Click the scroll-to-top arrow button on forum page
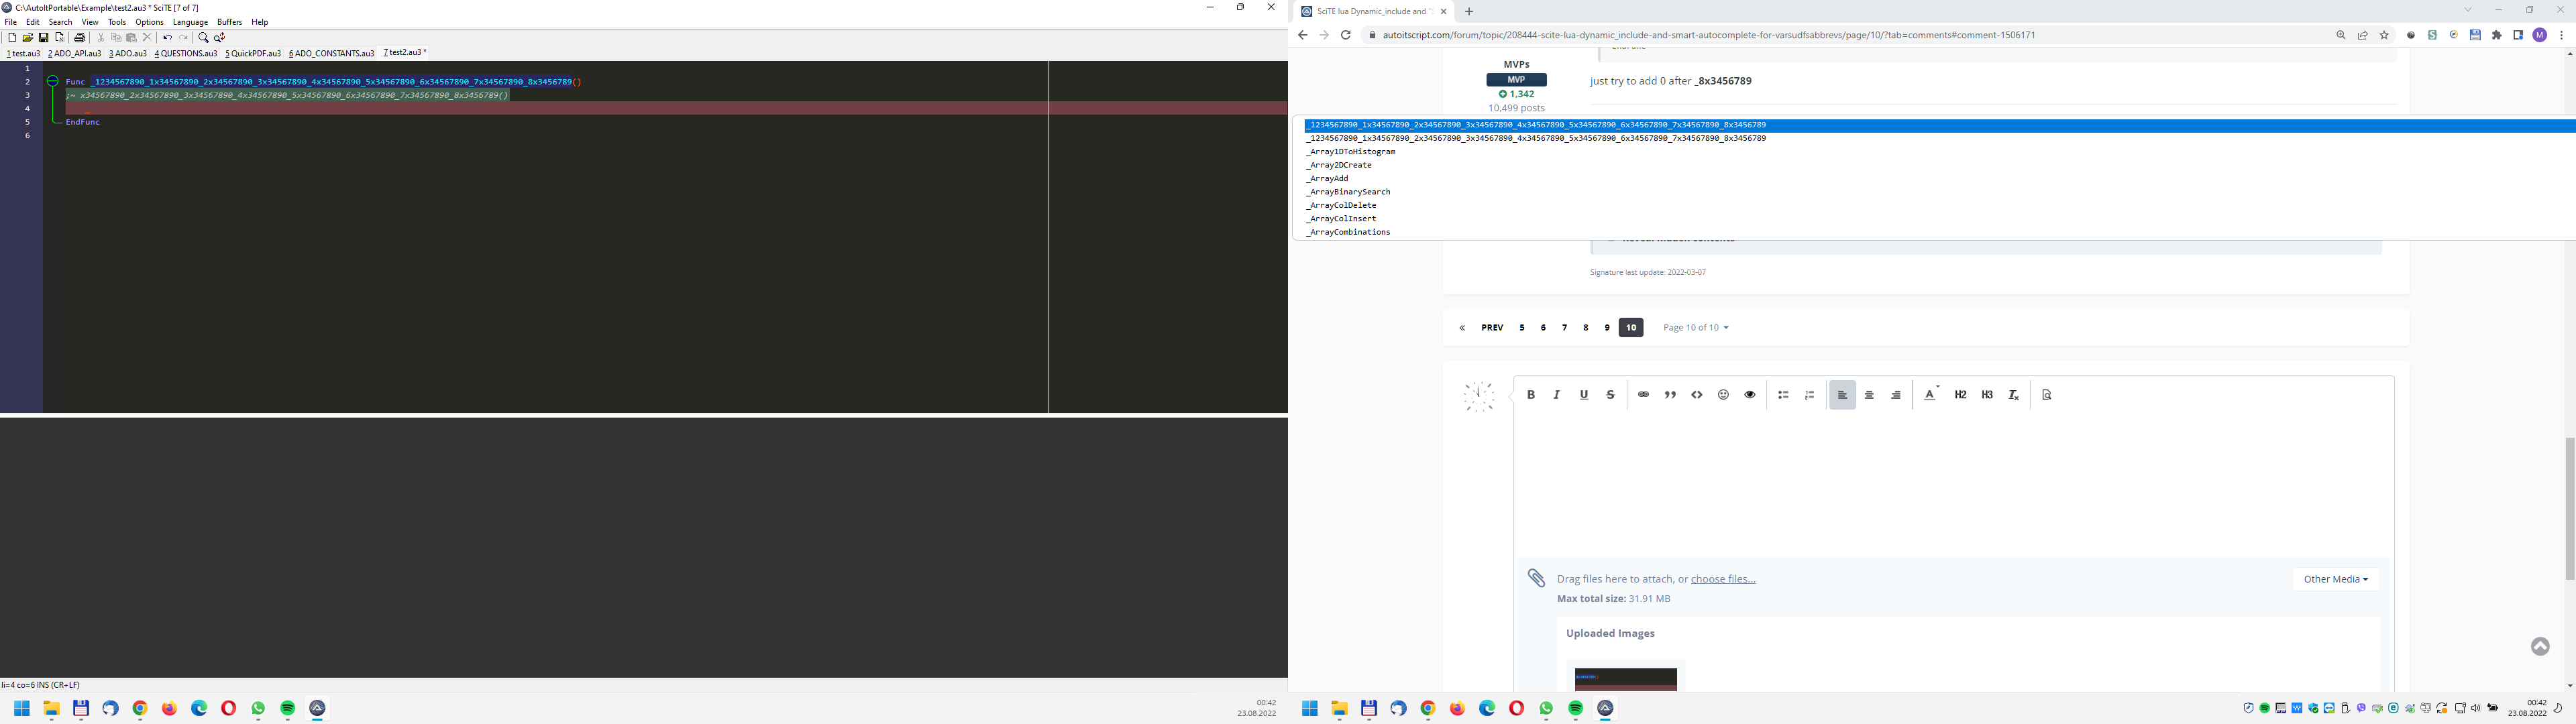 tap(2540, 647)
